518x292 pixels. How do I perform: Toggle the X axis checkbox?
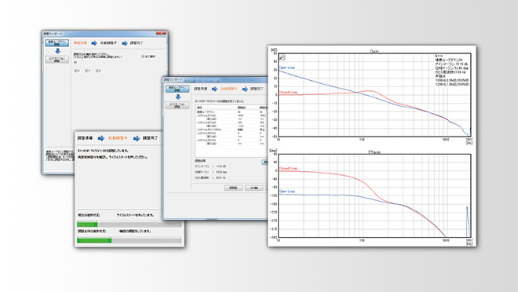pos(76,71)
